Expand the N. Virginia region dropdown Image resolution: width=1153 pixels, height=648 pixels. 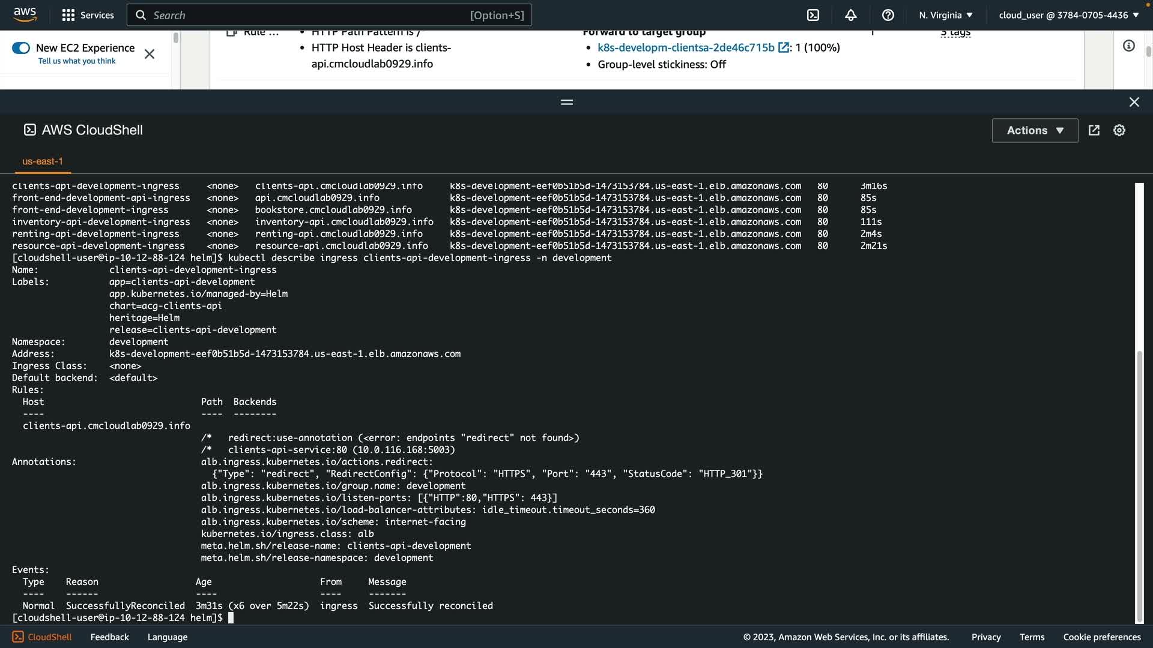coord(945,15)
